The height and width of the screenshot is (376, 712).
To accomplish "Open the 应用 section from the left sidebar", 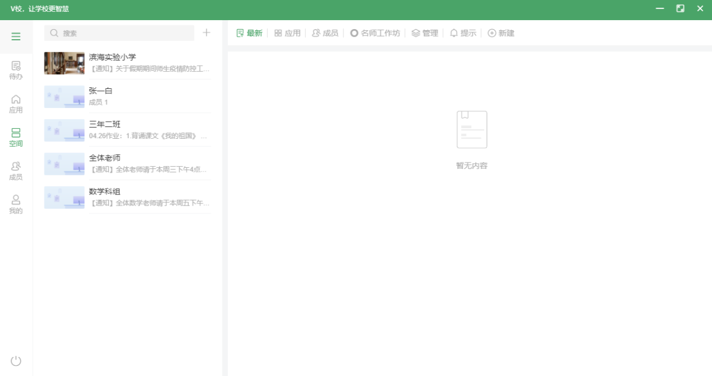I will [15, 102].
